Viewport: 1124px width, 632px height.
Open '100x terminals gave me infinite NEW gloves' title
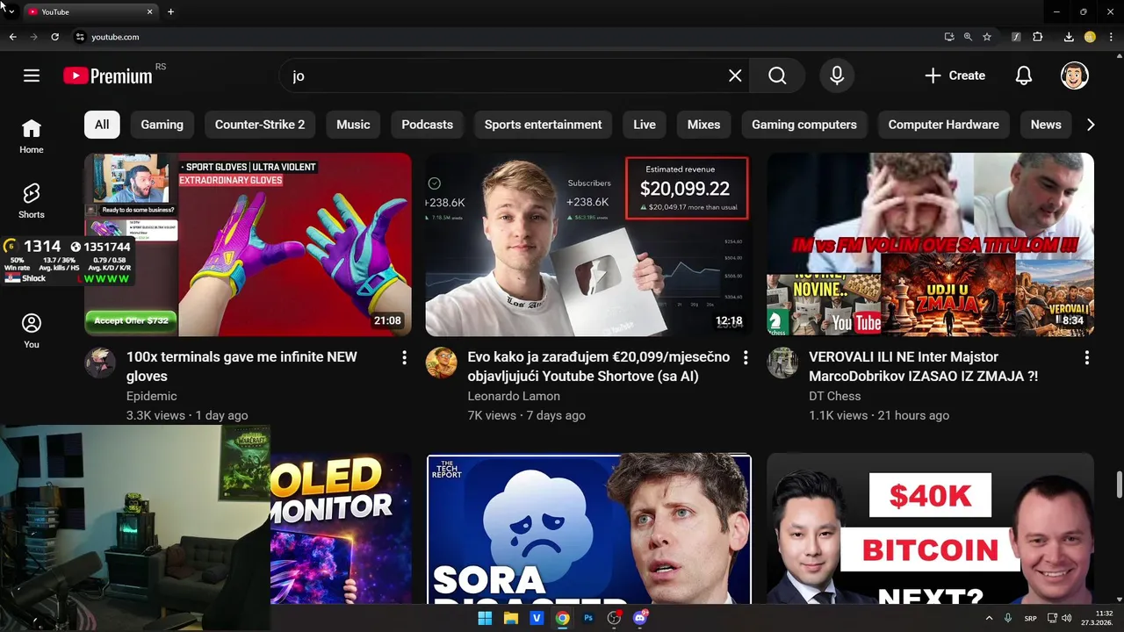tap(241, 366)
